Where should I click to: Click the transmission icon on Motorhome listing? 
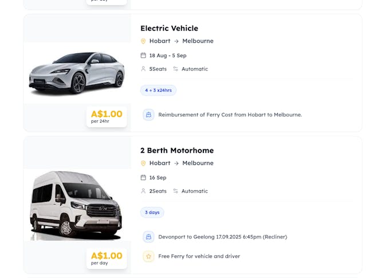coord(176,191)
